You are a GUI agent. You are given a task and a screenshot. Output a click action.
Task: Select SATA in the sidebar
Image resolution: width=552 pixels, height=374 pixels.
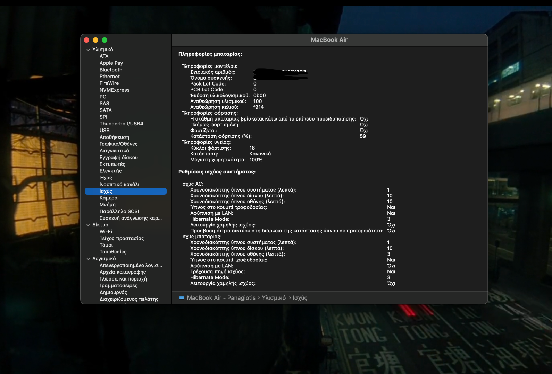106,110
